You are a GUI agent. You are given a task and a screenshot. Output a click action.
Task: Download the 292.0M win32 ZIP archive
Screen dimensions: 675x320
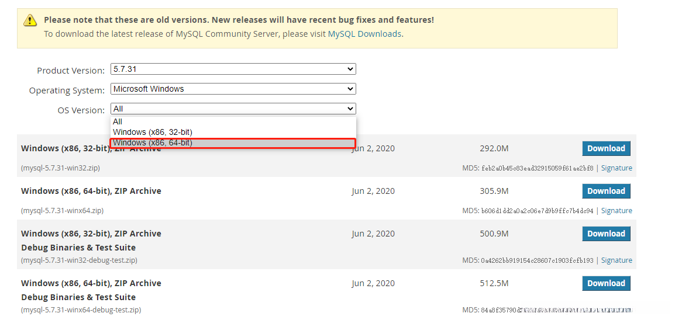(606, 148)
